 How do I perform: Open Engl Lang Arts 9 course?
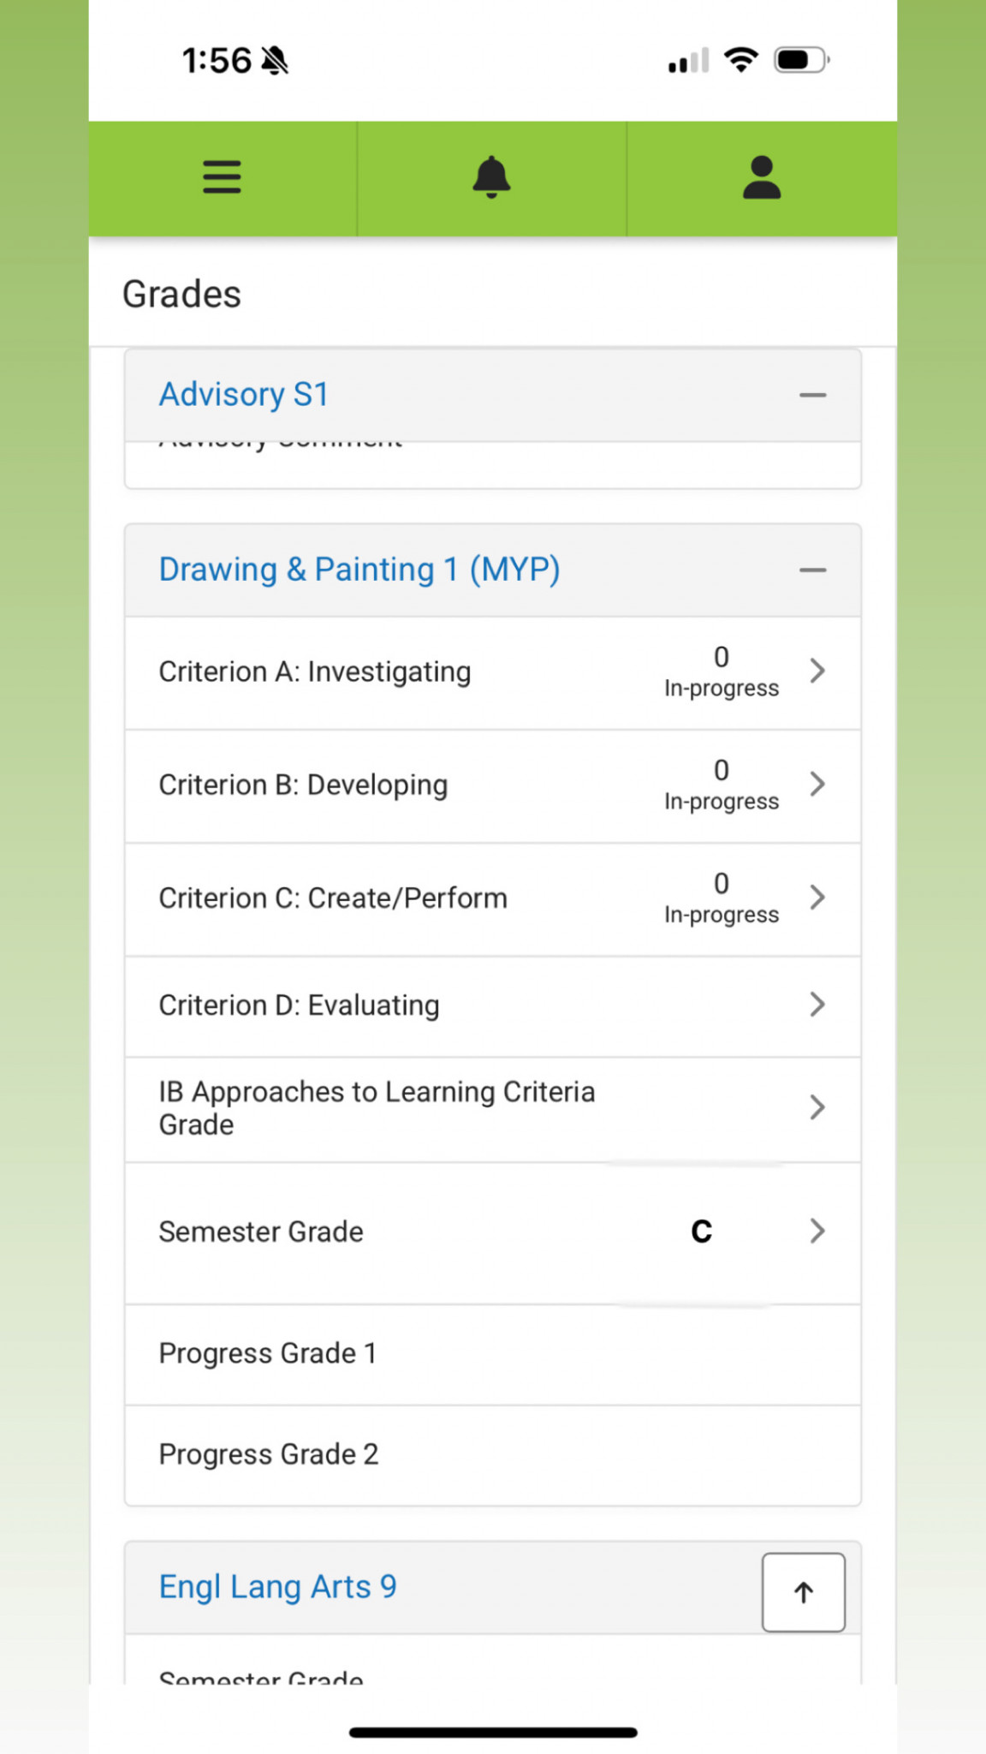(x=277, y=1587)
